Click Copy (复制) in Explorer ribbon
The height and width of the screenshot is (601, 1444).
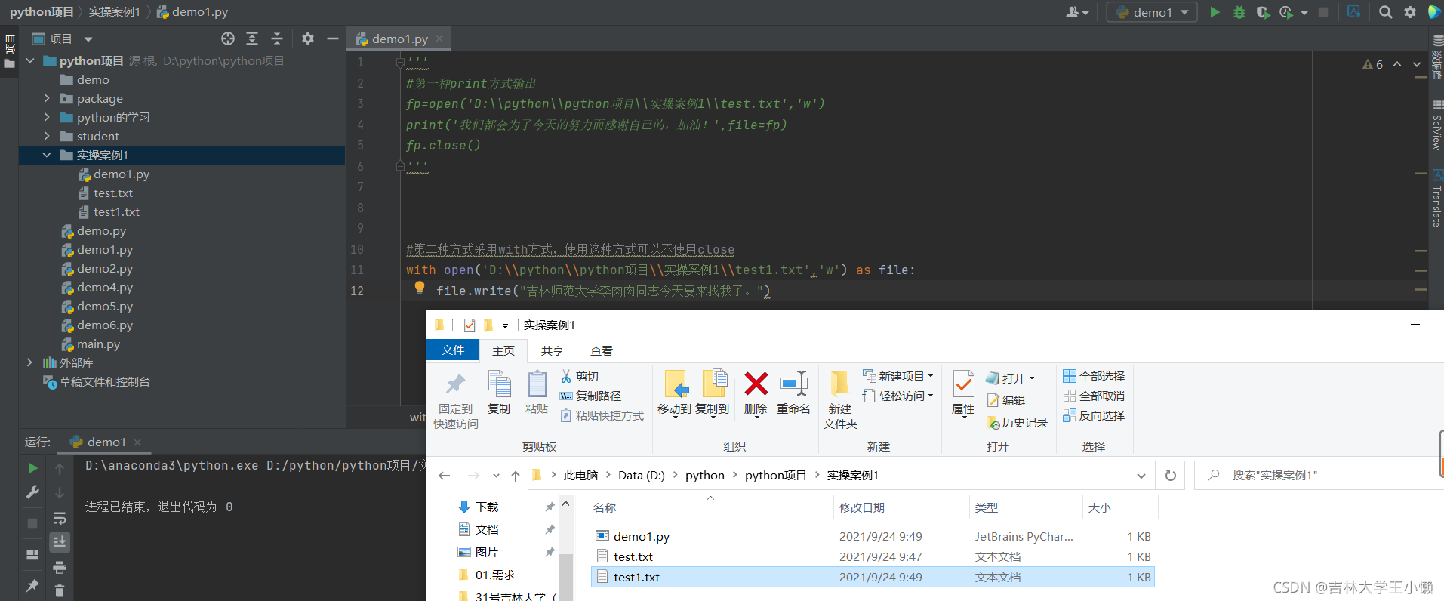coord(499,393)
